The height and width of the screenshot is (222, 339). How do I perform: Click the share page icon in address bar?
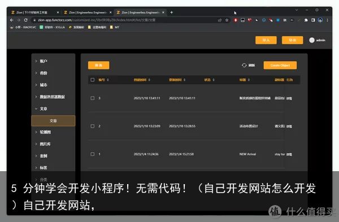coord(220,20)
